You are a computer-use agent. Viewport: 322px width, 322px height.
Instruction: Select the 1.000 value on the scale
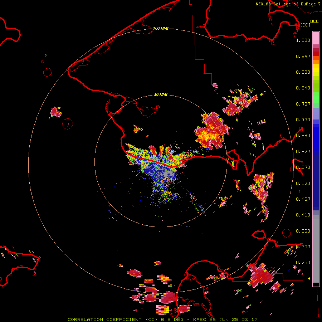click(303, 40)
